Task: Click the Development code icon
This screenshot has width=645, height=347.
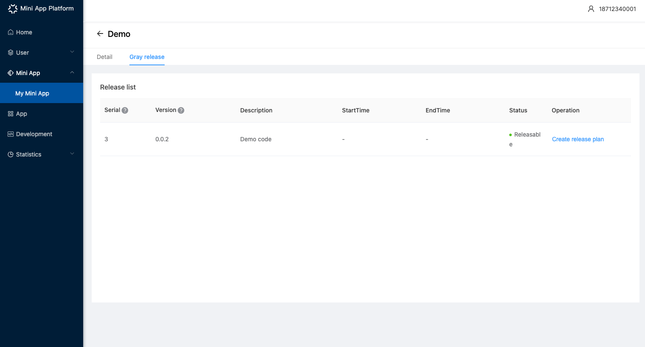Action: [x=11, y=134]
